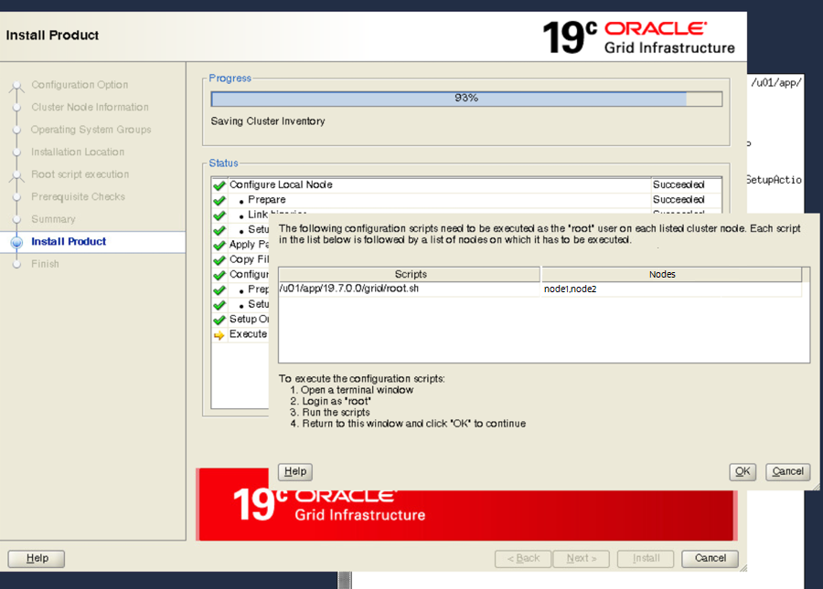Select the Configuration Option step

(80, 85)
